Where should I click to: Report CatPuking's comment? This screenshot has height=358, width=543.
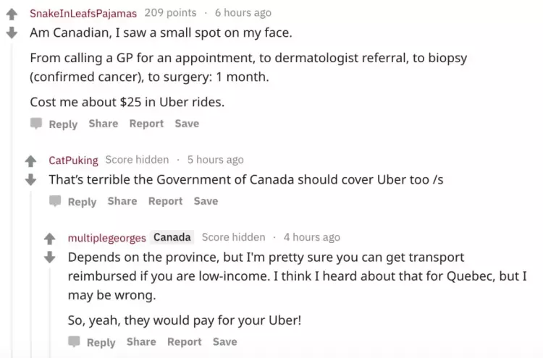166,201
